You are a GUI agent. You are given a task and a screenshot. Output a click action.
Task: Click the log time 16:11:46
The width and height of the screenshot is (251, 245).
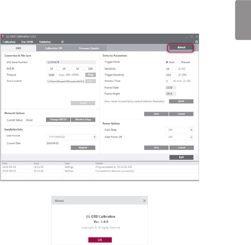[39, 167]
